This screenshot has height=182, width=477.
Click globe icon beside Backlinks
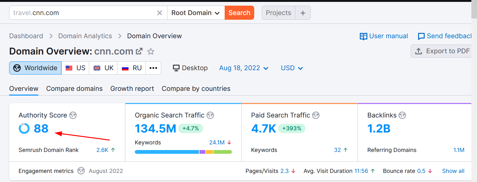(402, 115)
